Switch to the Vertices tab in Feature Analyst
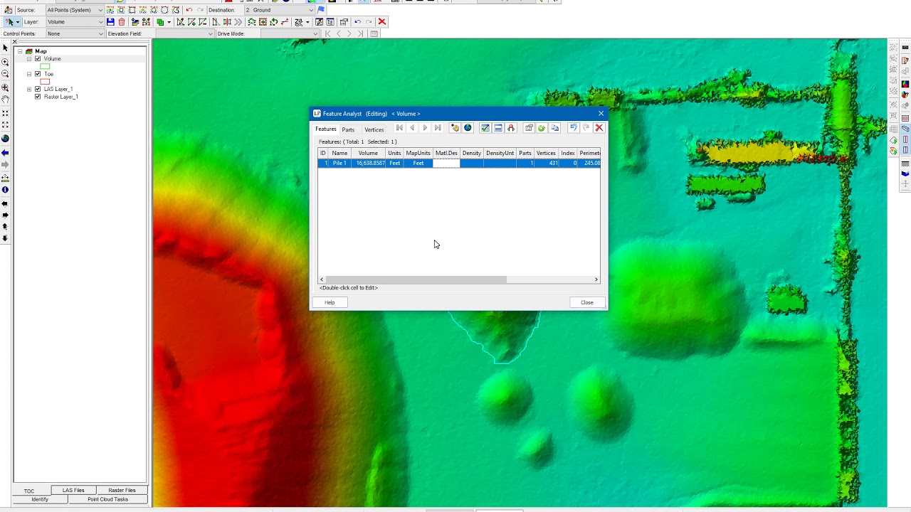This screenshot has height=512, width=911. pos(374,129)
